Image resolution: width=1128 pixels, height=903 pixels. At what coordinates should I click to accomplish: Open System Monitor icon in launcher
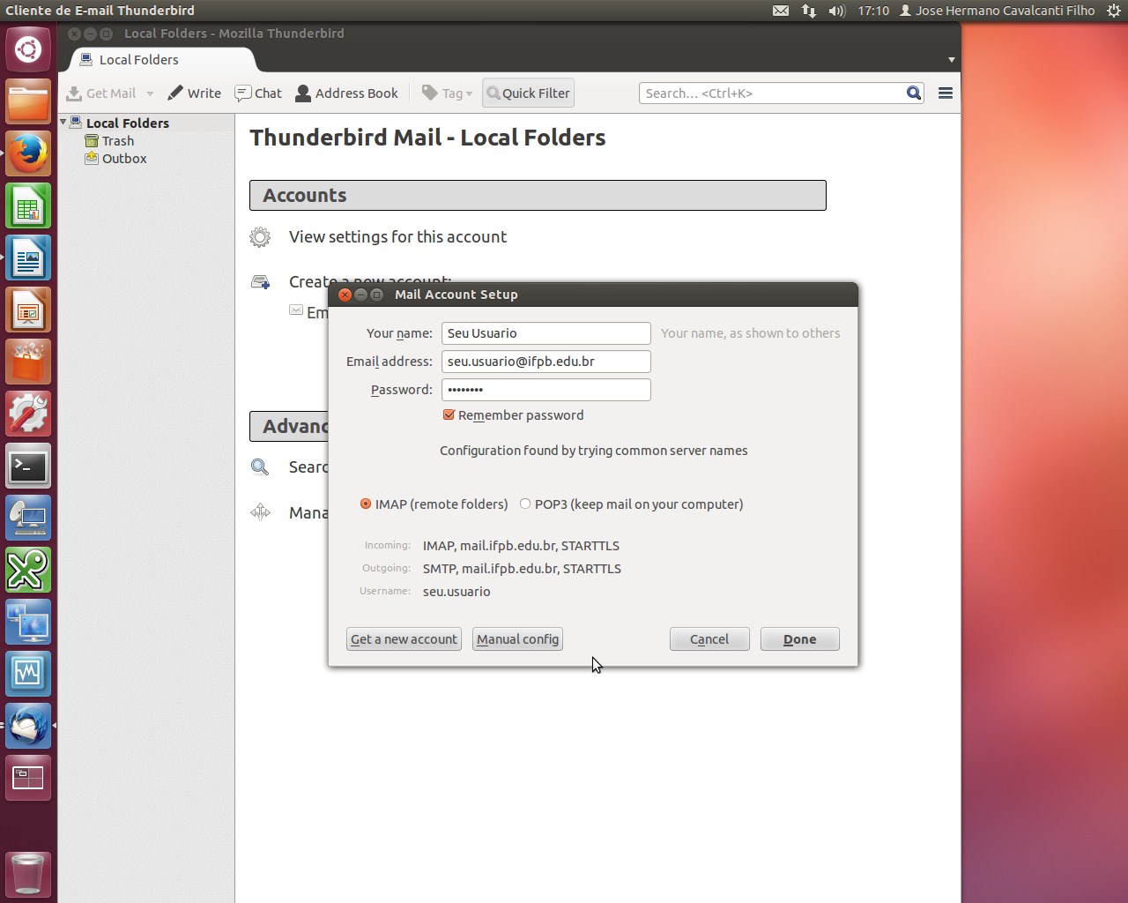pyautogui.click(x=28, y=674)
